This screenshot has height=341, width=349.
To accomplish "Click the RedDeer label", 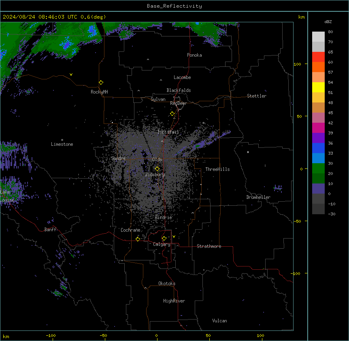I will 178,103.
